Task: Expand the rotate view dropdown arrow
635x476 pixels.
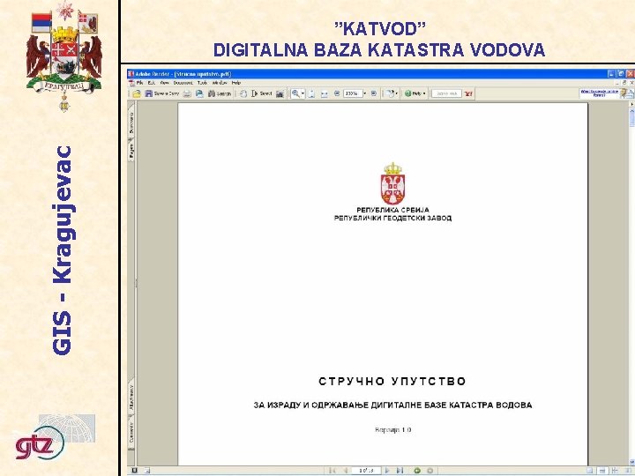Action: pos(397,93)
